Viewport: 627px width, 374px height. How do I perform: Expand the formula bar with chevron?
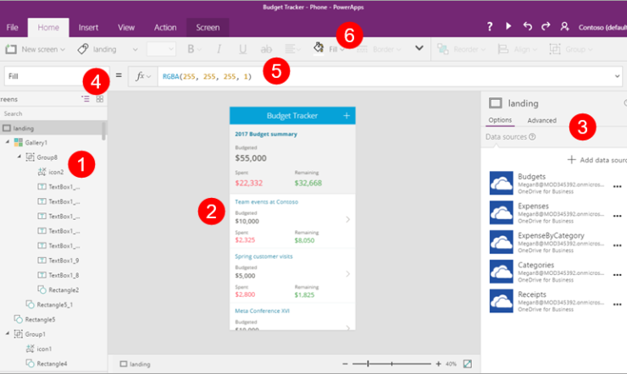617,76
